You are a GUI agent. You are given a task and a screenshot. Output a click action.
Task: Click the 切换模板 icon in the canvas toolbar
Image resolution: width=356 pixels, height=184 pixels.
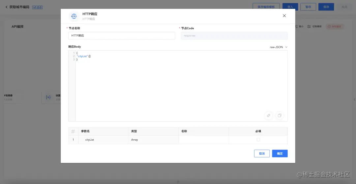309,27
